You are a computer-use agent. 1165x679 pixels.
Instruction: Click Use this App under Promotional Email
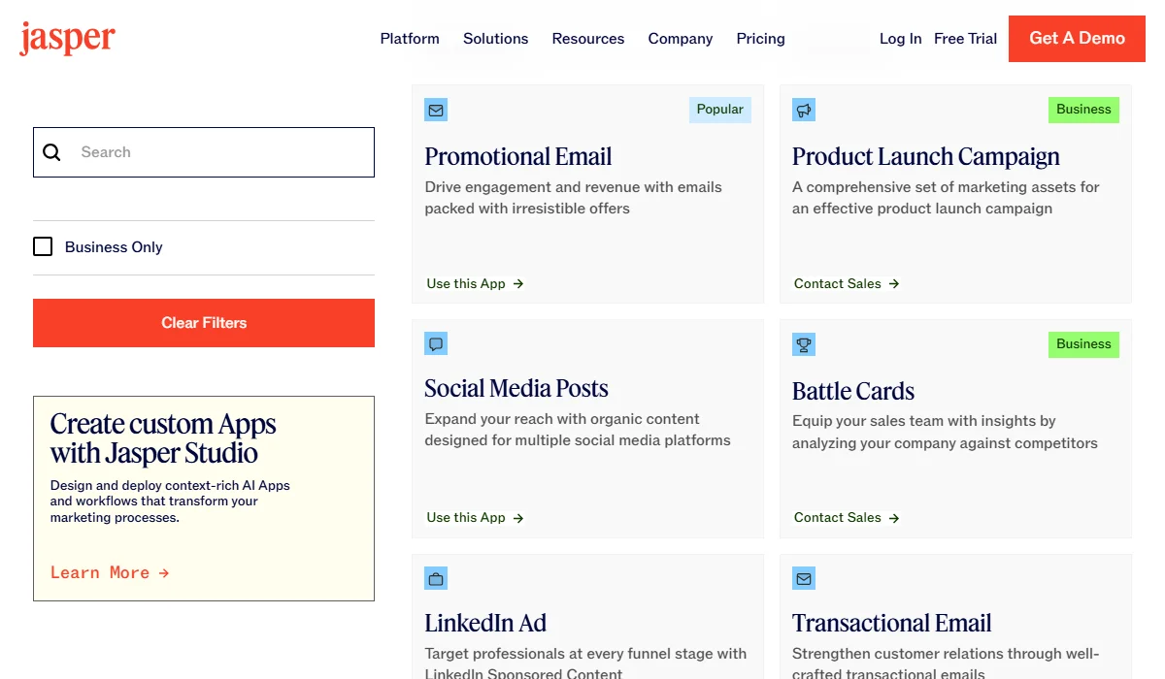(x=467, y=283)
